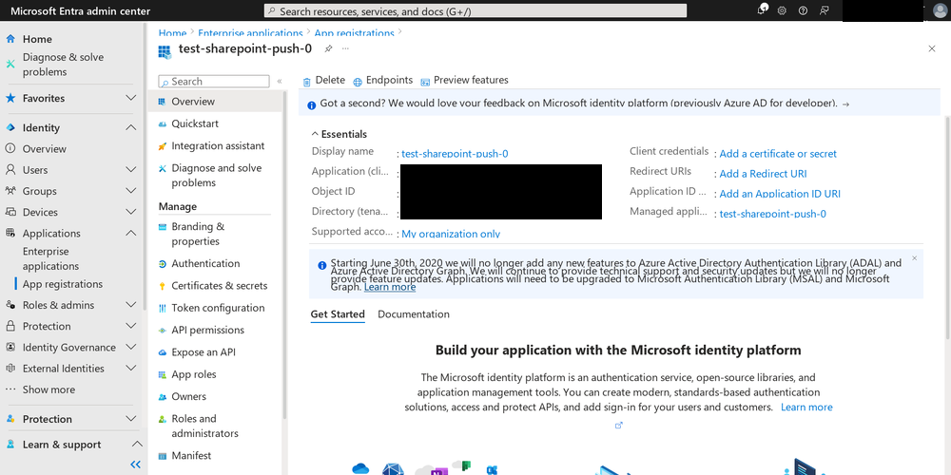The image size is (951, 475).
Task: Expand the Roles & admins chevron
Action: (x=130, y=305)
